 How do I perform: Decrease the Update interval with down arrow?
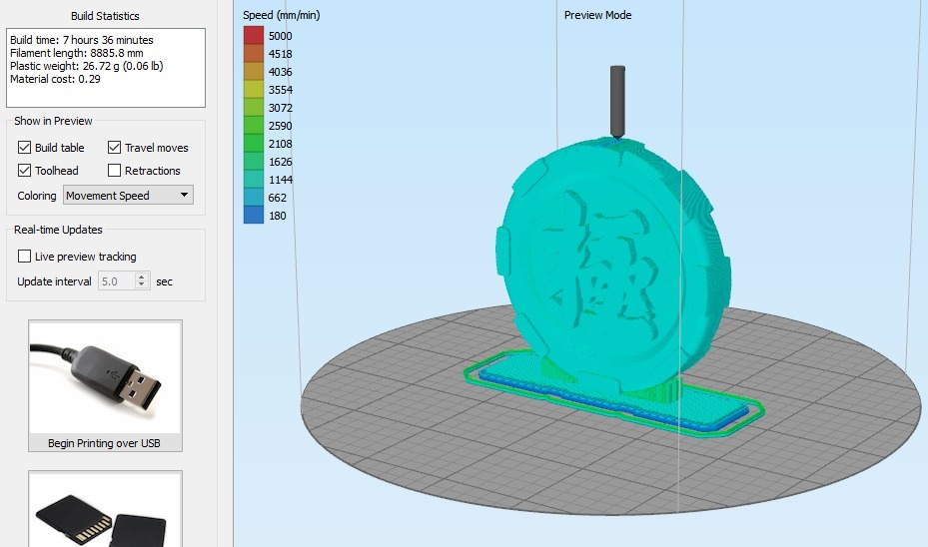(142, 285)
